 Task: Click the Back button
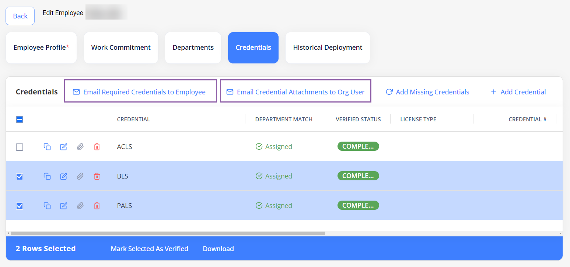pos(20,16)
